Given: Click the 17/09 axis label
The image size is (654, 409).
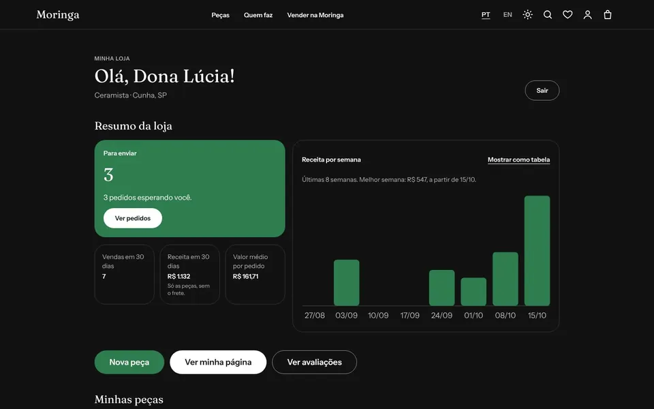Looking at the screenshot, I should 409,316.
